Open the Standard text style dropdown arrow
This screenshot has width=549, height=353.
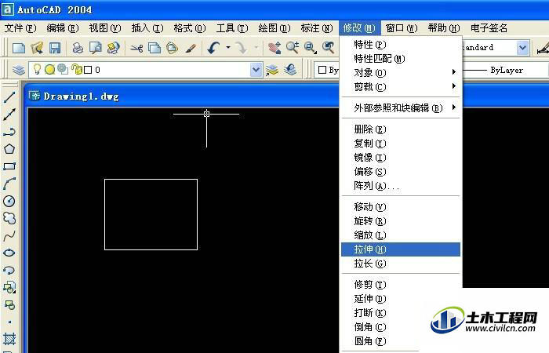point(522,48)
